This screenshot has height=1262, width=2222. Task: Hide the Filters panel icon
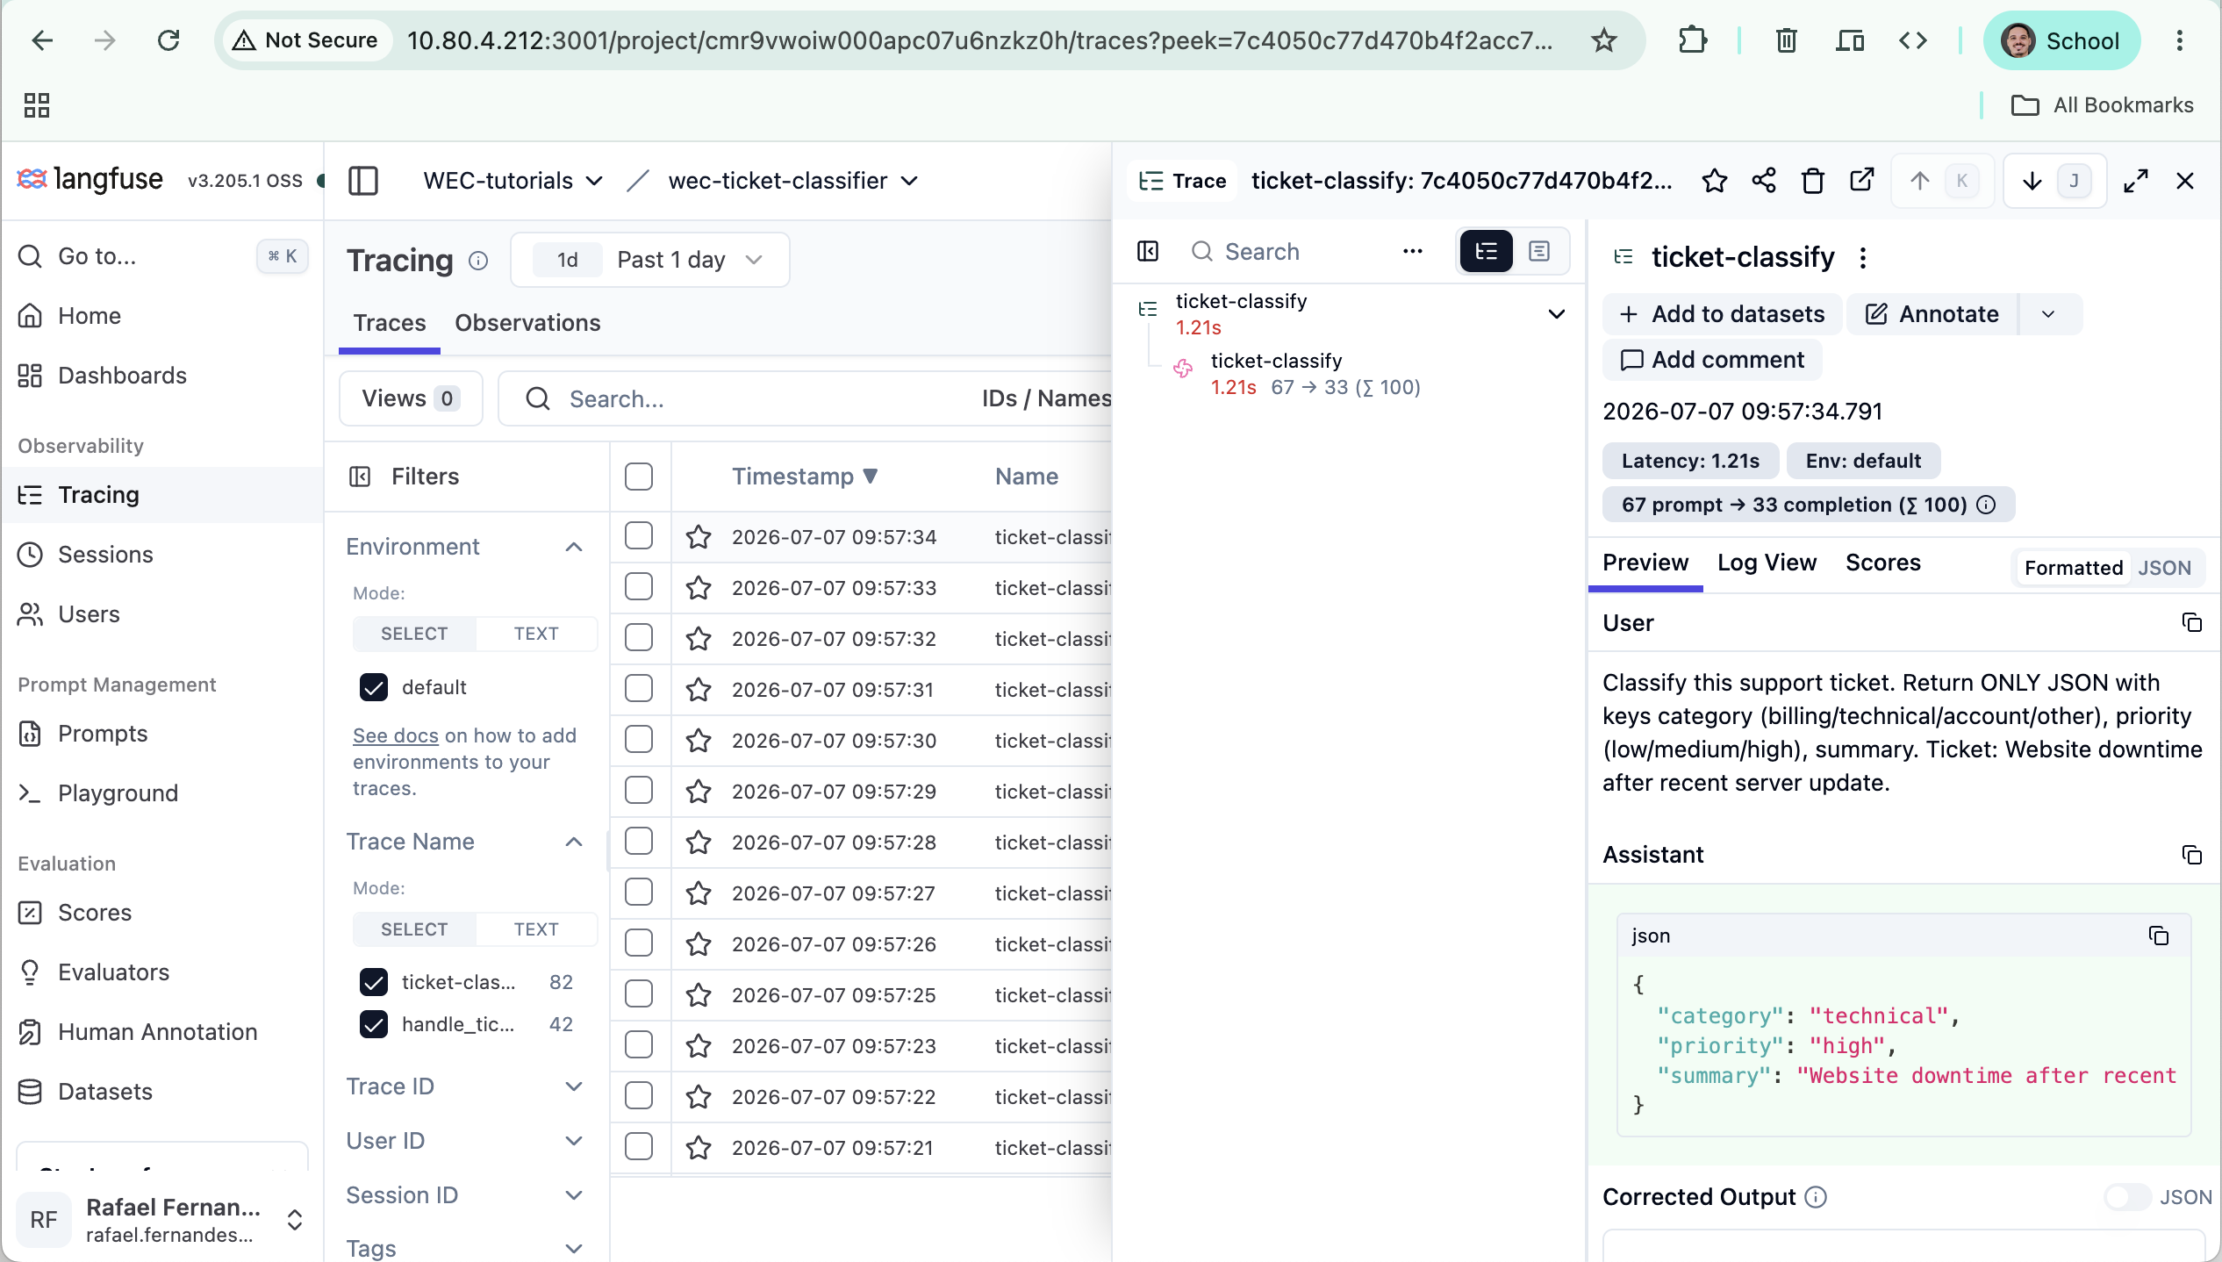tap(360, 477)
